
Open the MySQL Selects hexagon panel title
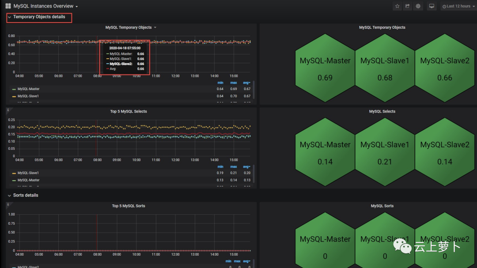[382, 111]
